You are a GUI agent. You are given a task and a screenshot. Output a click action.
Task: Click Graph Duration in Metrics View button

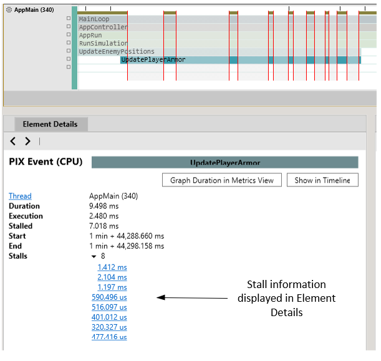pos(222,180)
